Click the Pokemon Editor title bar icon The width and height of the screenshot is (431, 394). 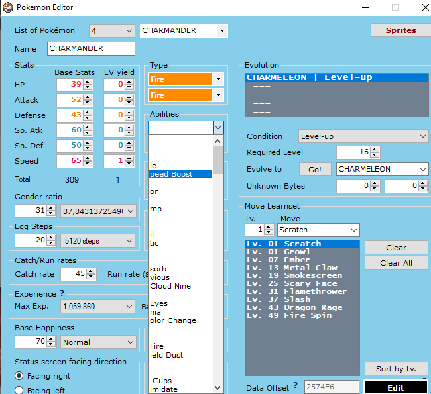7,7
